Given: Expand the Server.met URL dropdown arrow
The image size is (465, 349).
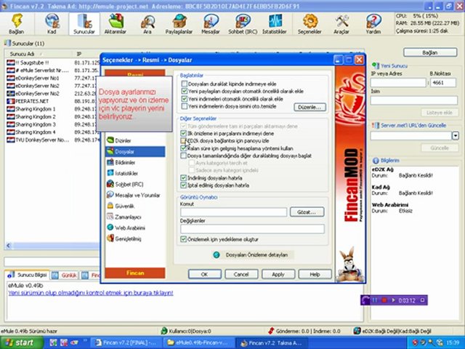Looking at the screenshot, I should [x=456, y=136].
